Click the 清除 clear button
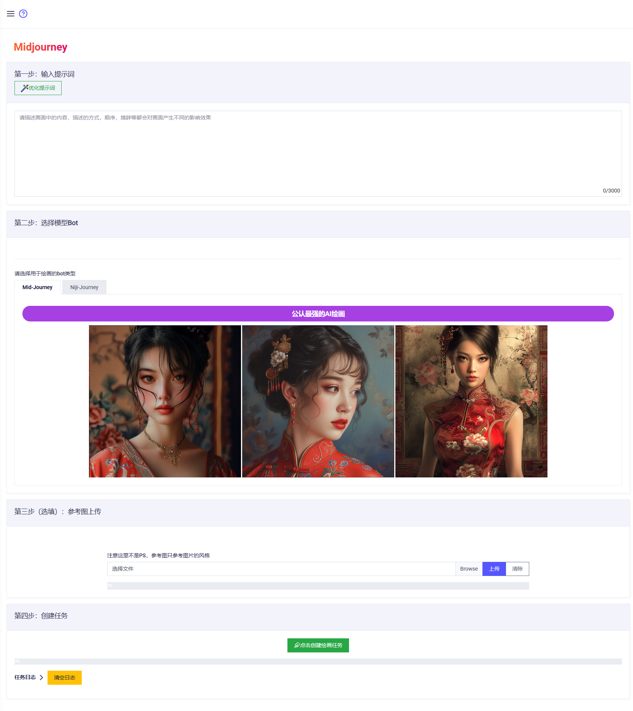The height and width of the screenshot is (711, 633). pos(517,569)
